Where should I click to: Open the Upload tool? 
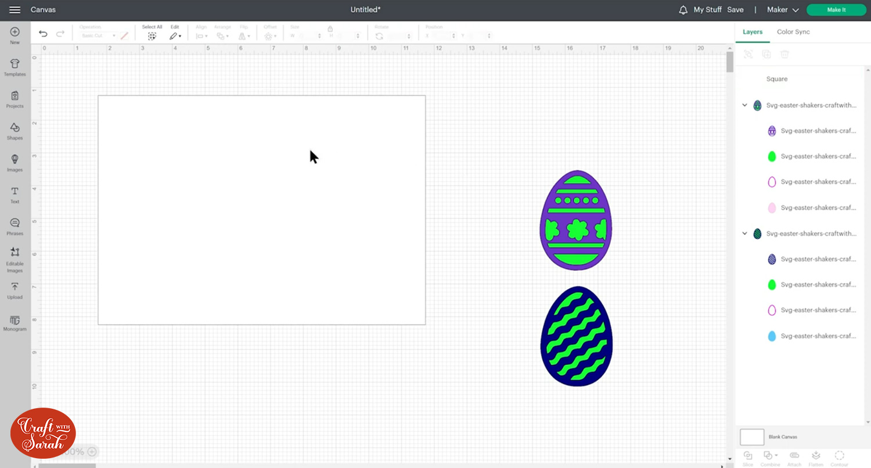pyautogui.click(x=15, y=291)
